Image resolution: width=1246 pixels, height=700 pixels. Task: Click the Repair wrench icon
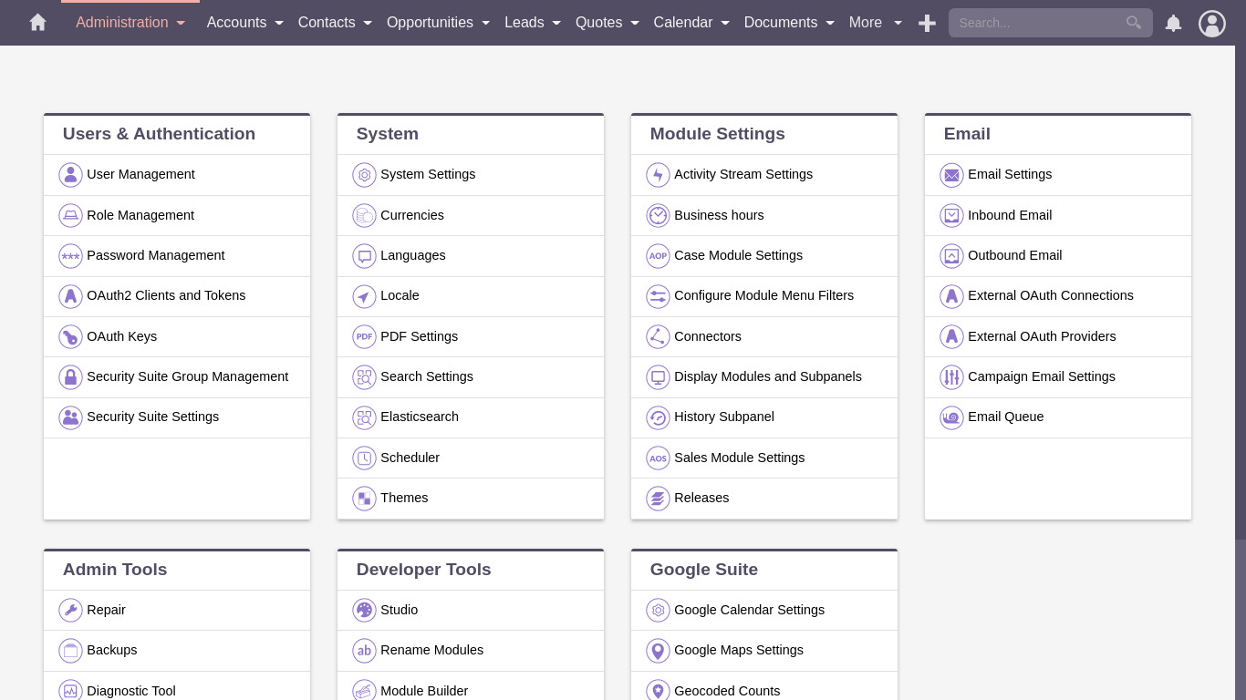[x=70, y=611]
